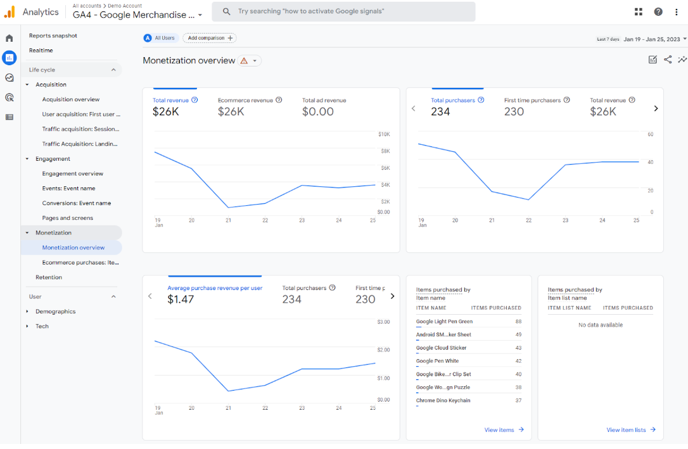Click the View item lists link
This screenshot has width=688, height=449.
pyautogui.click(x=631, y=430)
